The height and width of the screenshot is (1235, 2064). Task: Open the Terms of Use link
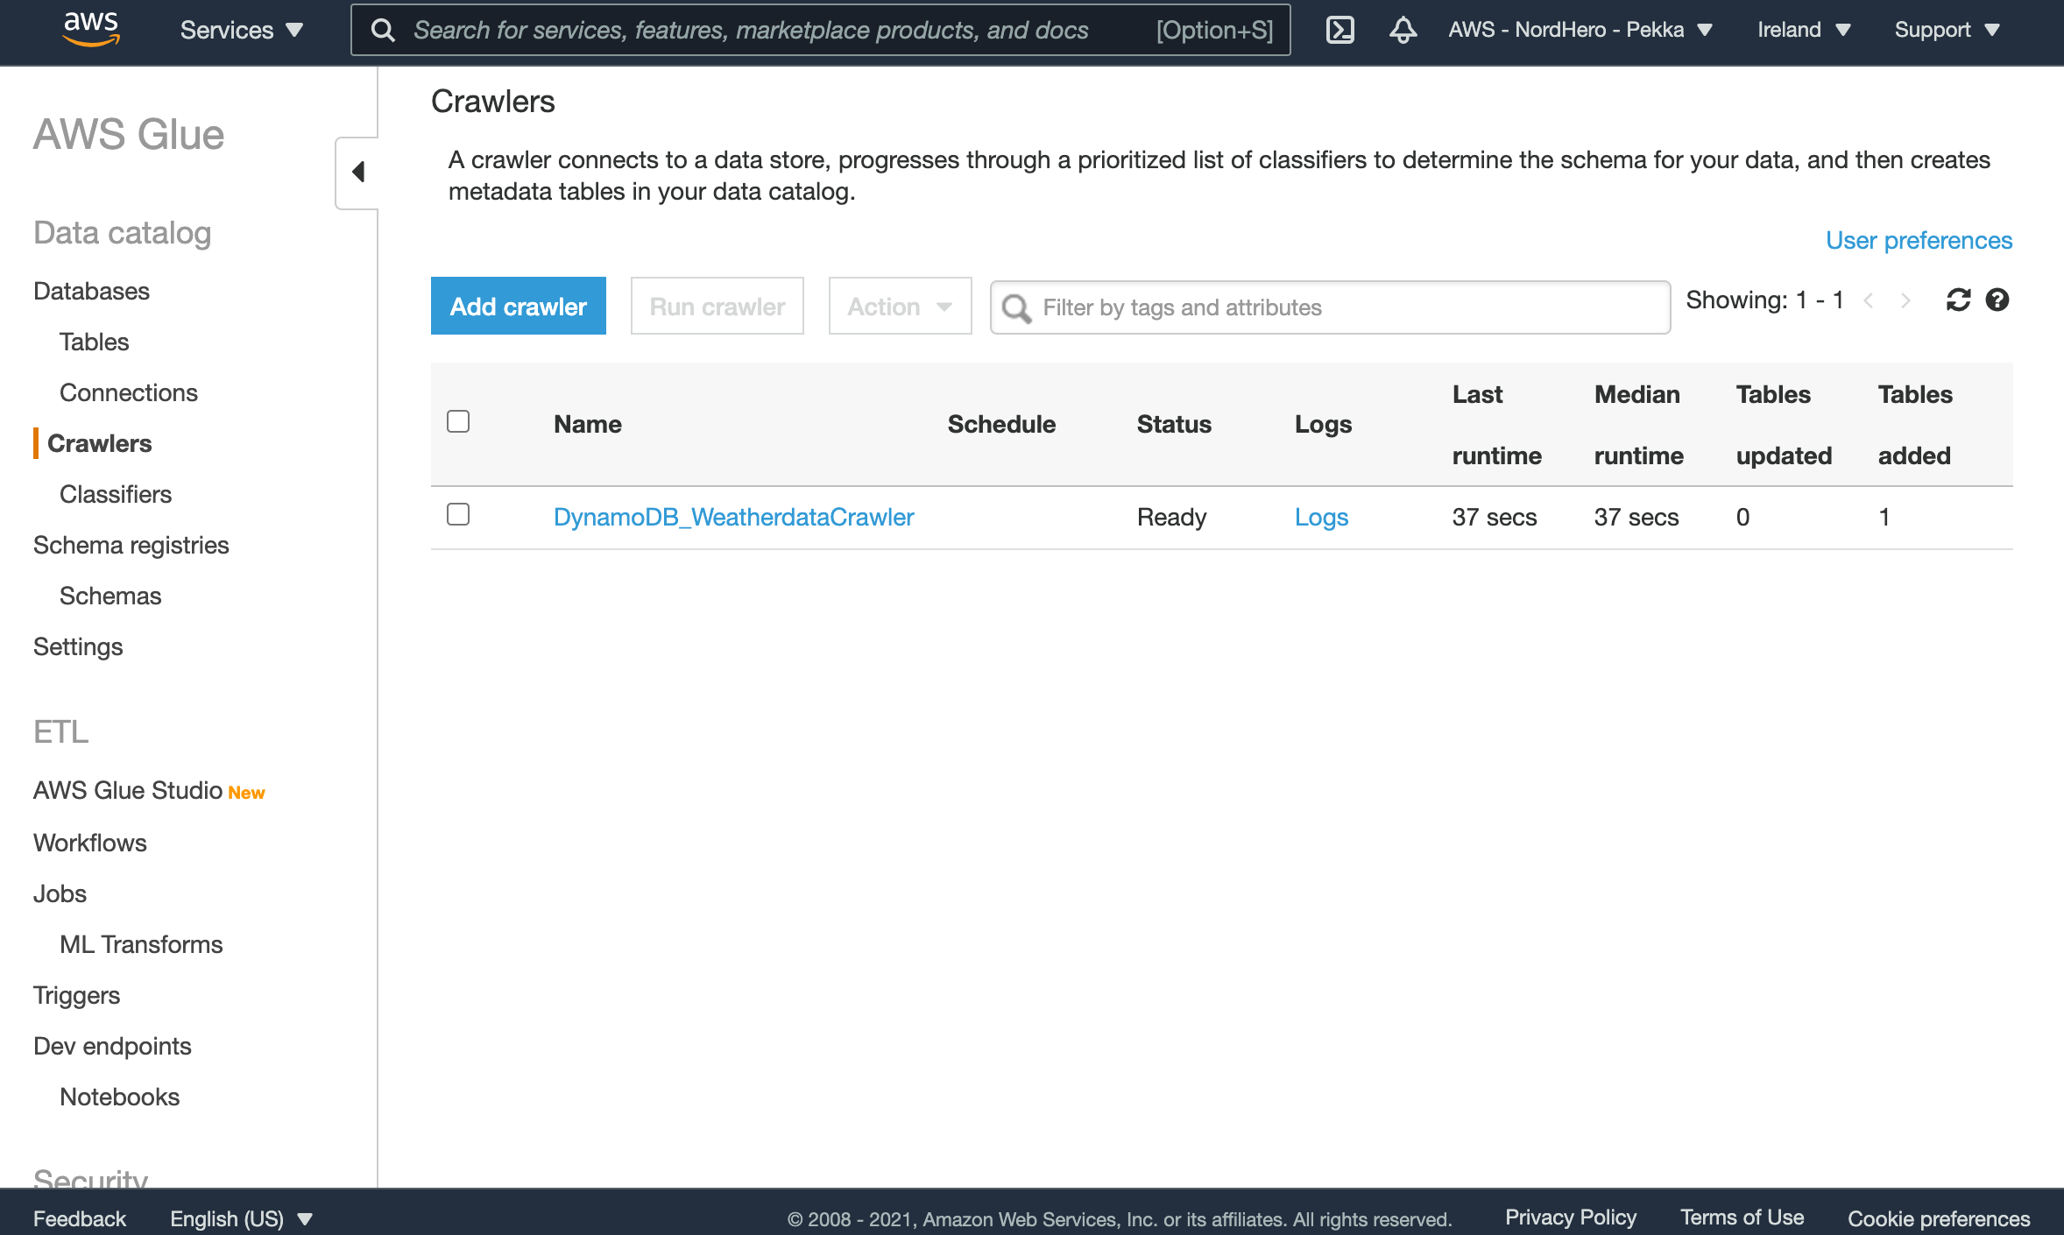pos(1742,1217)
